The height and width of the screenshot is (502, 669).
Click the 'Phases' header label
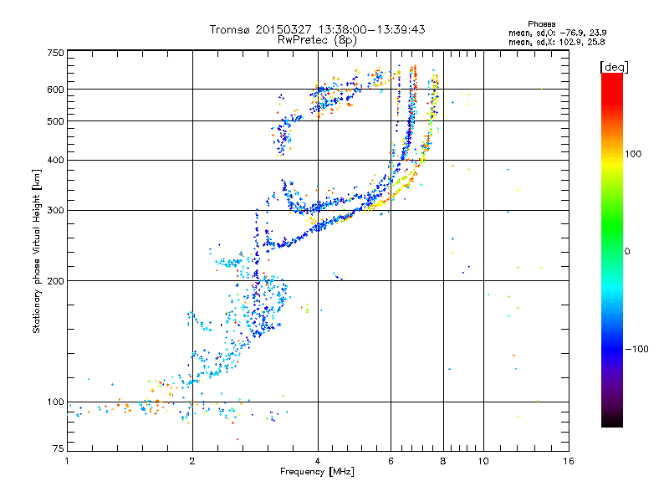point(541,24)
